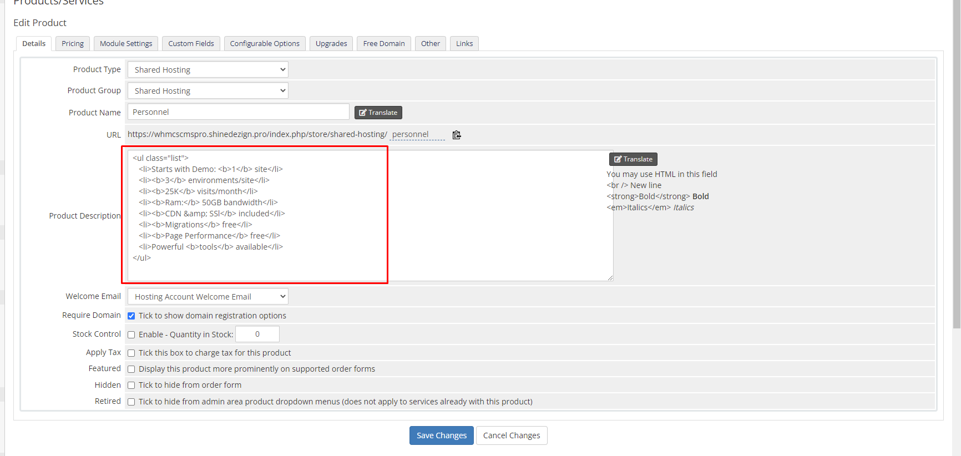Toggle Require Domain registration options checkbox
This screenshot has width=961, height=456.
(131, 316)
